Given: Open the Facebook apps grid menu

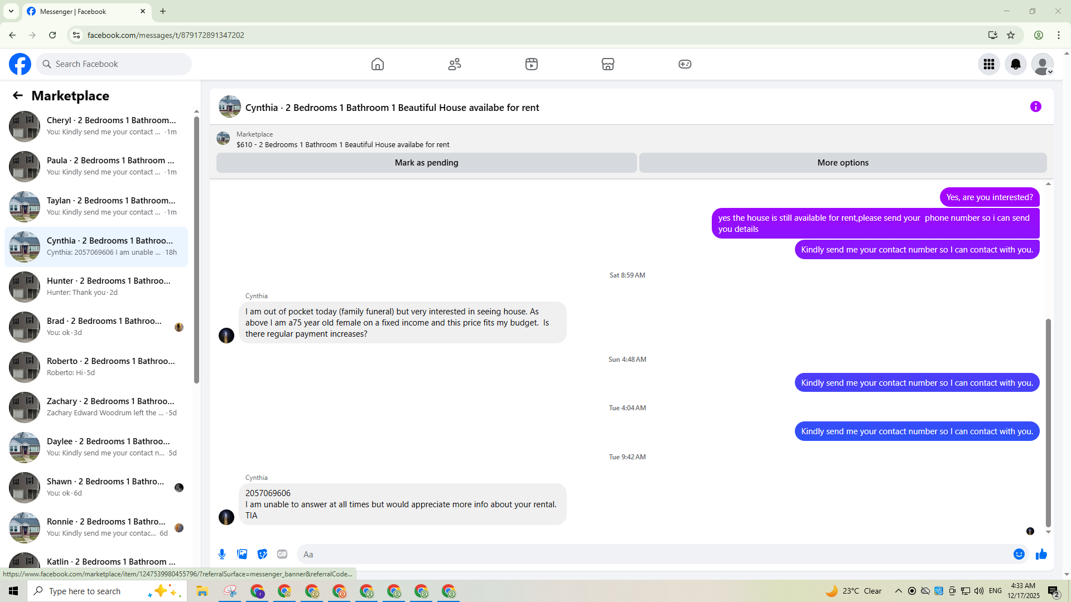Looking at the screenshot, I should click(988, 64).
